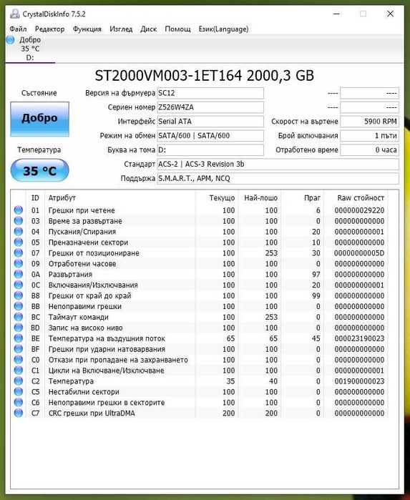Screen dimensions: 410x500
Task: Click the ID column header
Action: (35, 198)
